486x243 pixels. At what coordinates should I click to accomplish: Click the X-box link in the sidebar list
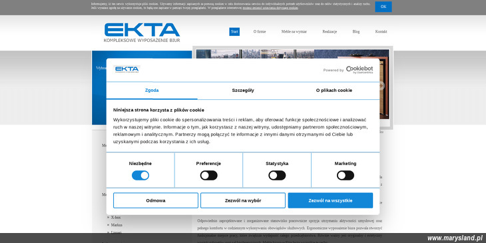[116, 218]
